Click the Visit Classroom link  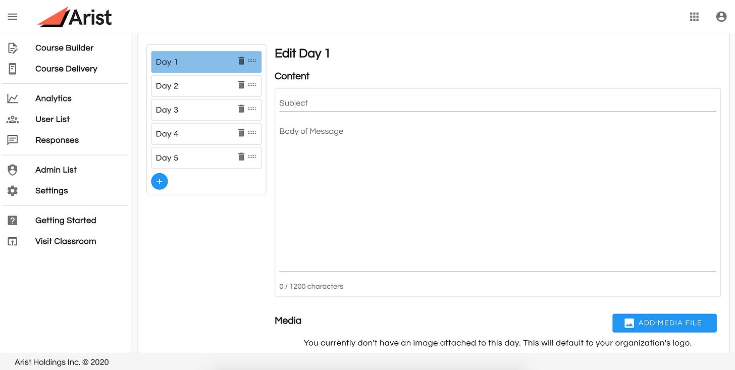coord(65,241)
